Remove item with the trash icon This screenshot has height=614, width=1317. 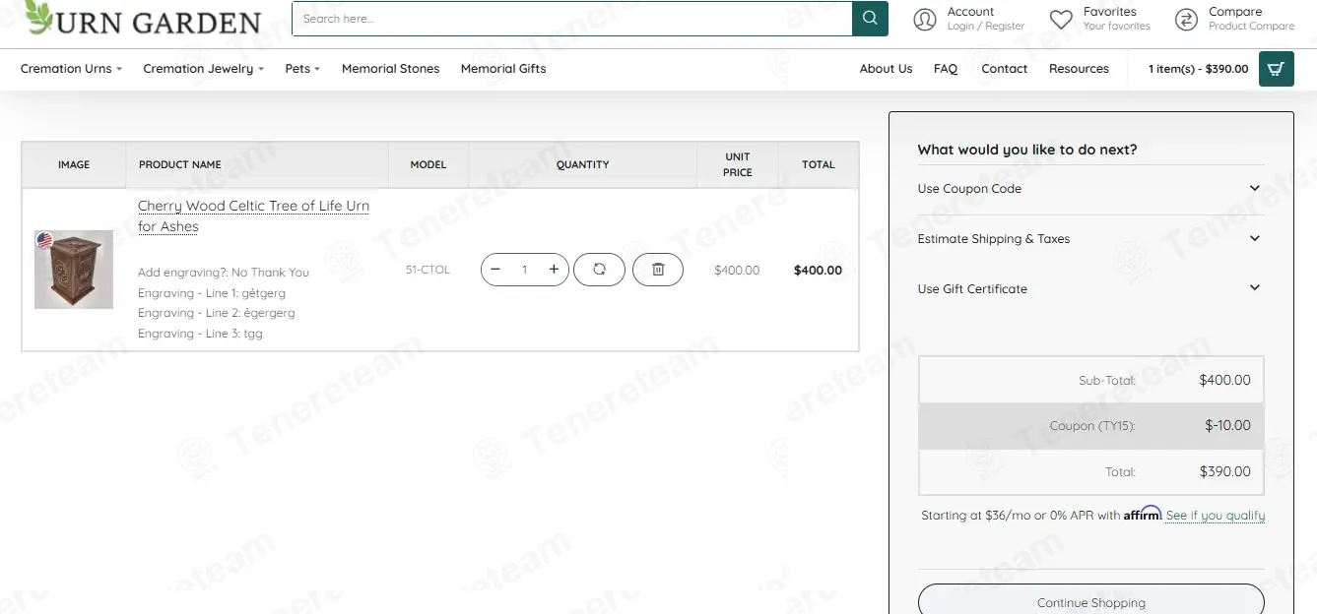tap(658, 270)
